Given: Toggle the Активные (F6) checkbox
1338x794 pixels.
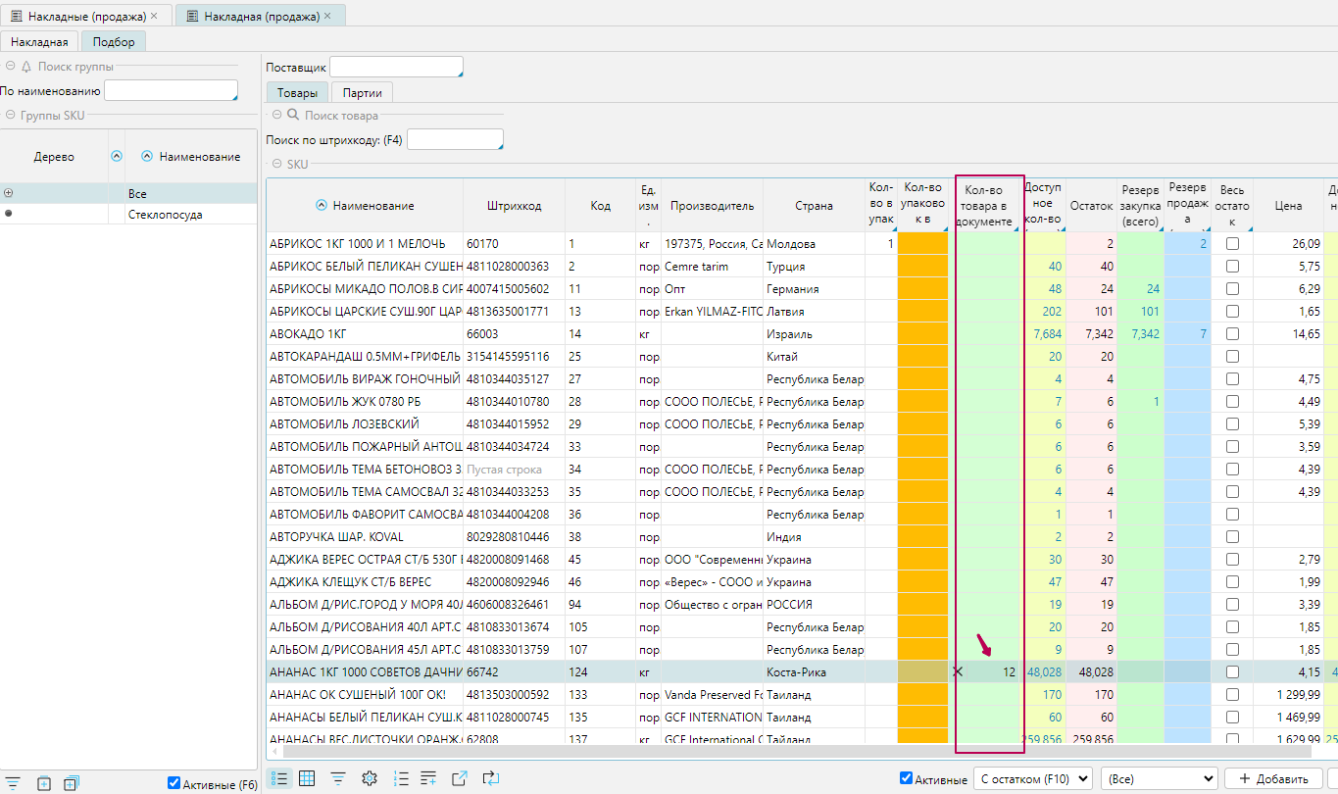Looking at the screenshot, I should point(174,783).
